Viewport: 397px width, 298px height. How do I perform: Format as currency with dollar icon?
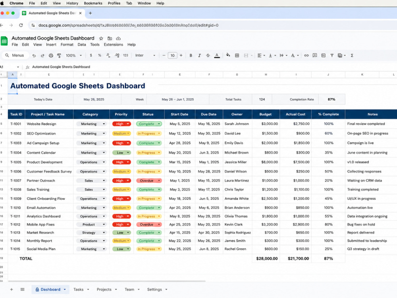91,55
